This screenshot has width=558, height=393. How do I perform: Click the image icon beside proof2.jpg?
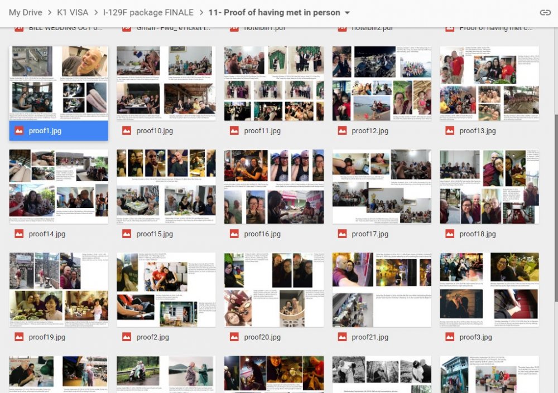[127, 337]
